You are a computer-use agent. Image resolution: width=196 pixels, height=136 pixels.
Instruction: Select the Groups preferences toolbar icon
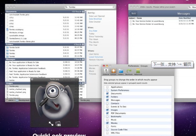click(114, 72)
